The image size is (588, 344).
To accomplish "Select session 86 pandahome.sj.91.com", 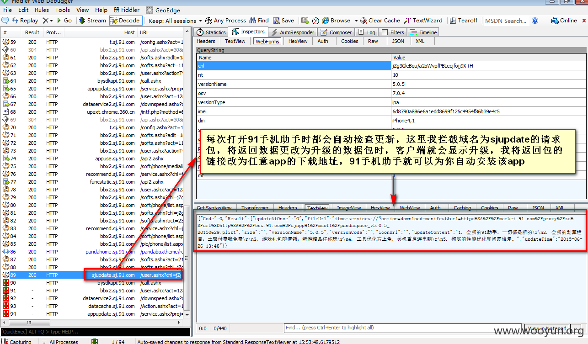I will tap(92, 252).
